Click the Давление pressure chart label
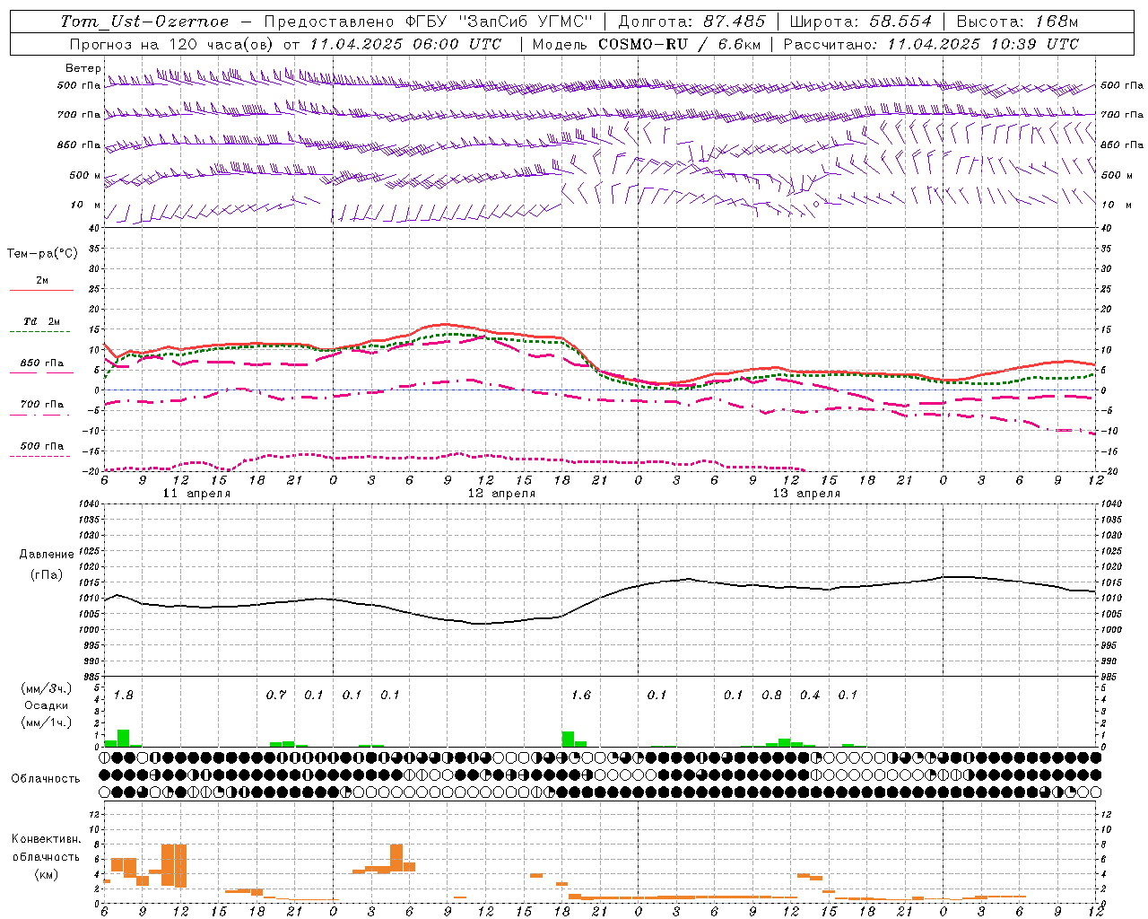The image size is (1148, 919). click(47, 555)
